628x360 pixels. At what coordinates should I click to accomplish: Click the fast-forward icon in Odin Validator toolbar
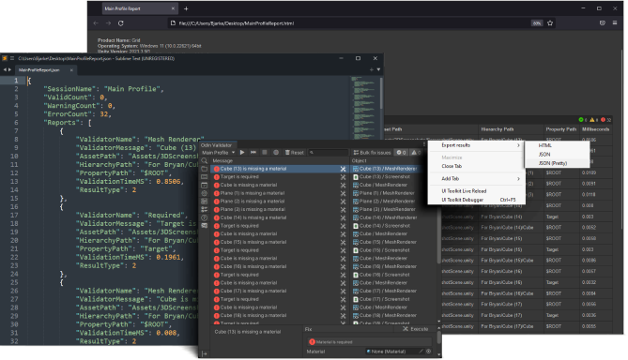[253, 153]
